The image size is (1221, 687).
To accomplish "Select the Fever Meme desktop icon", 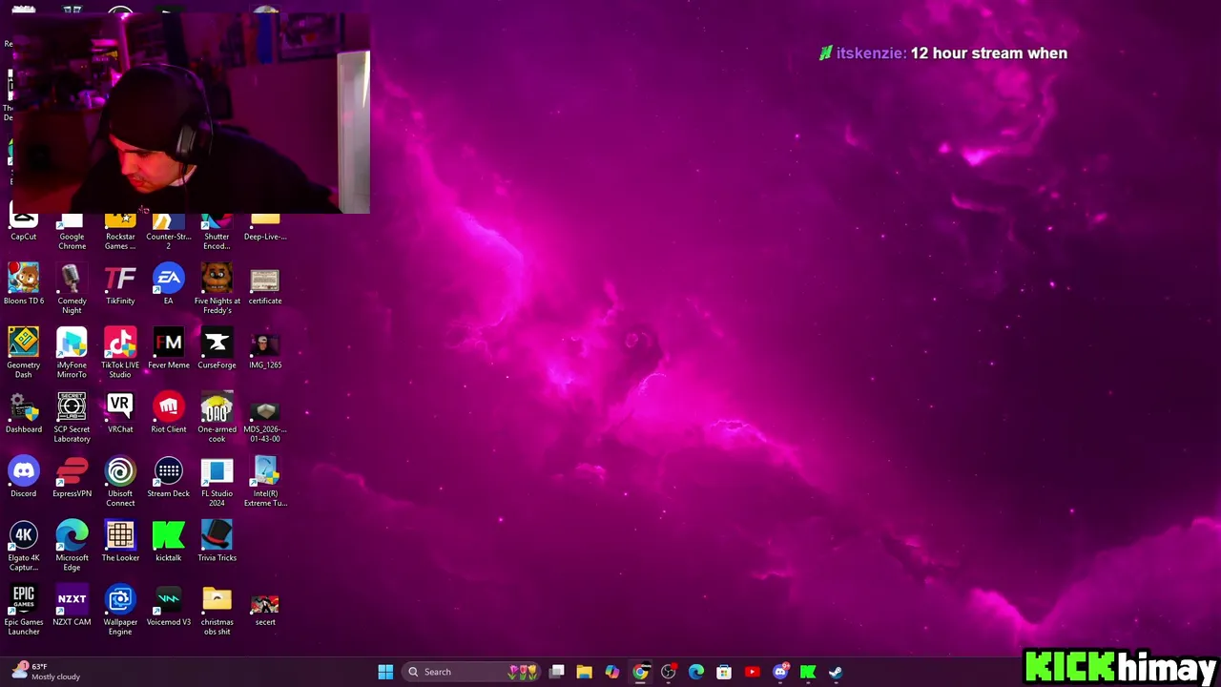I will tap(169, 349).
